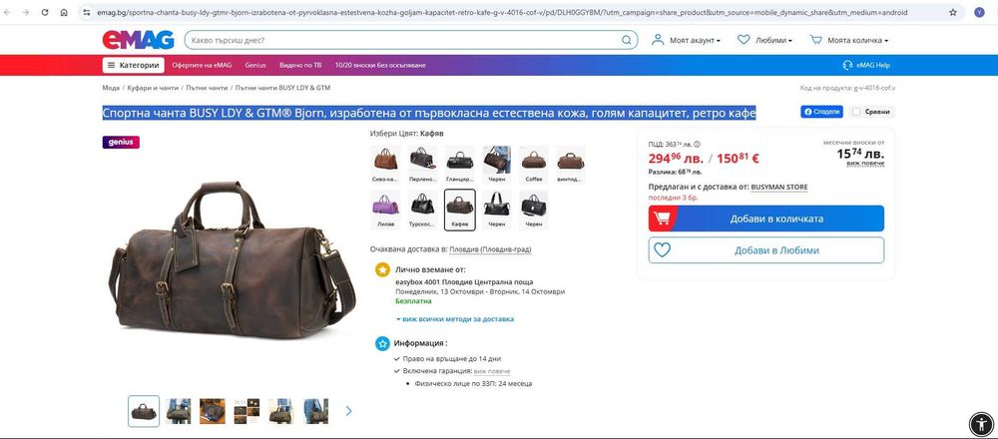
Task: Add the bag via Добави в количката
Action: (x=766, y=219)
